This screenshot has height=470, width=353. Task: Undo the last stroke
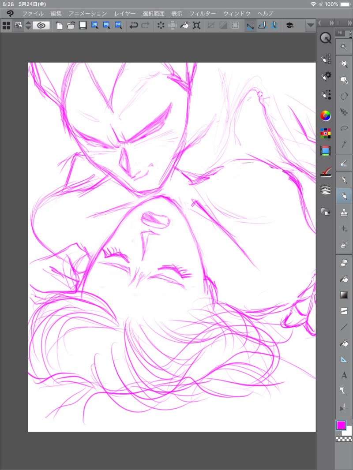click(133, 26)
